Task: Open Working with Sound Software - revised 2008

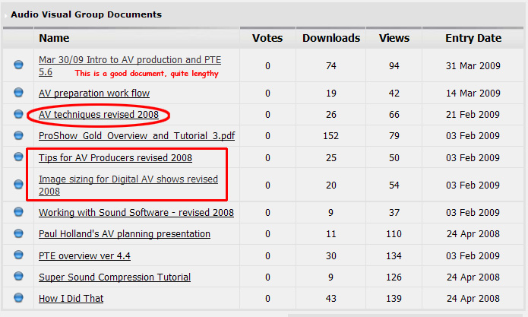Action: click(x=136, y=213)
